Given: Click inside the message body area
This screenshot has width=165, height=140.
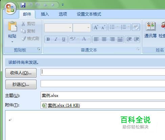Looking at the screenshot, I should [85, 125].
